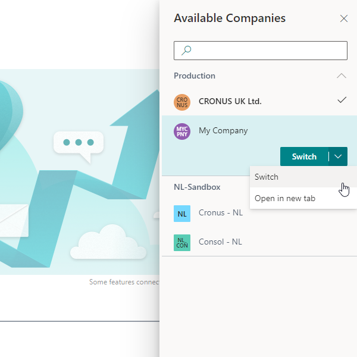Click the magnifier search icon
Viewport: 357px width, 357px height.
(186, 51)
